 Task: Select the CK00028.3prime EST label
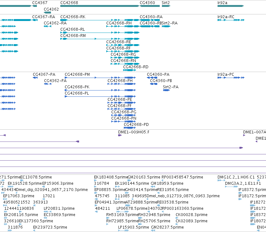click(192, 215)
